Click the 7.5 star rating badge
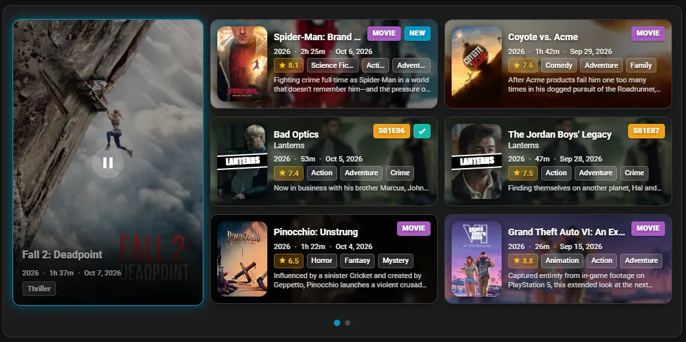This screenshot has width=686, height=342. click(523, 173)
